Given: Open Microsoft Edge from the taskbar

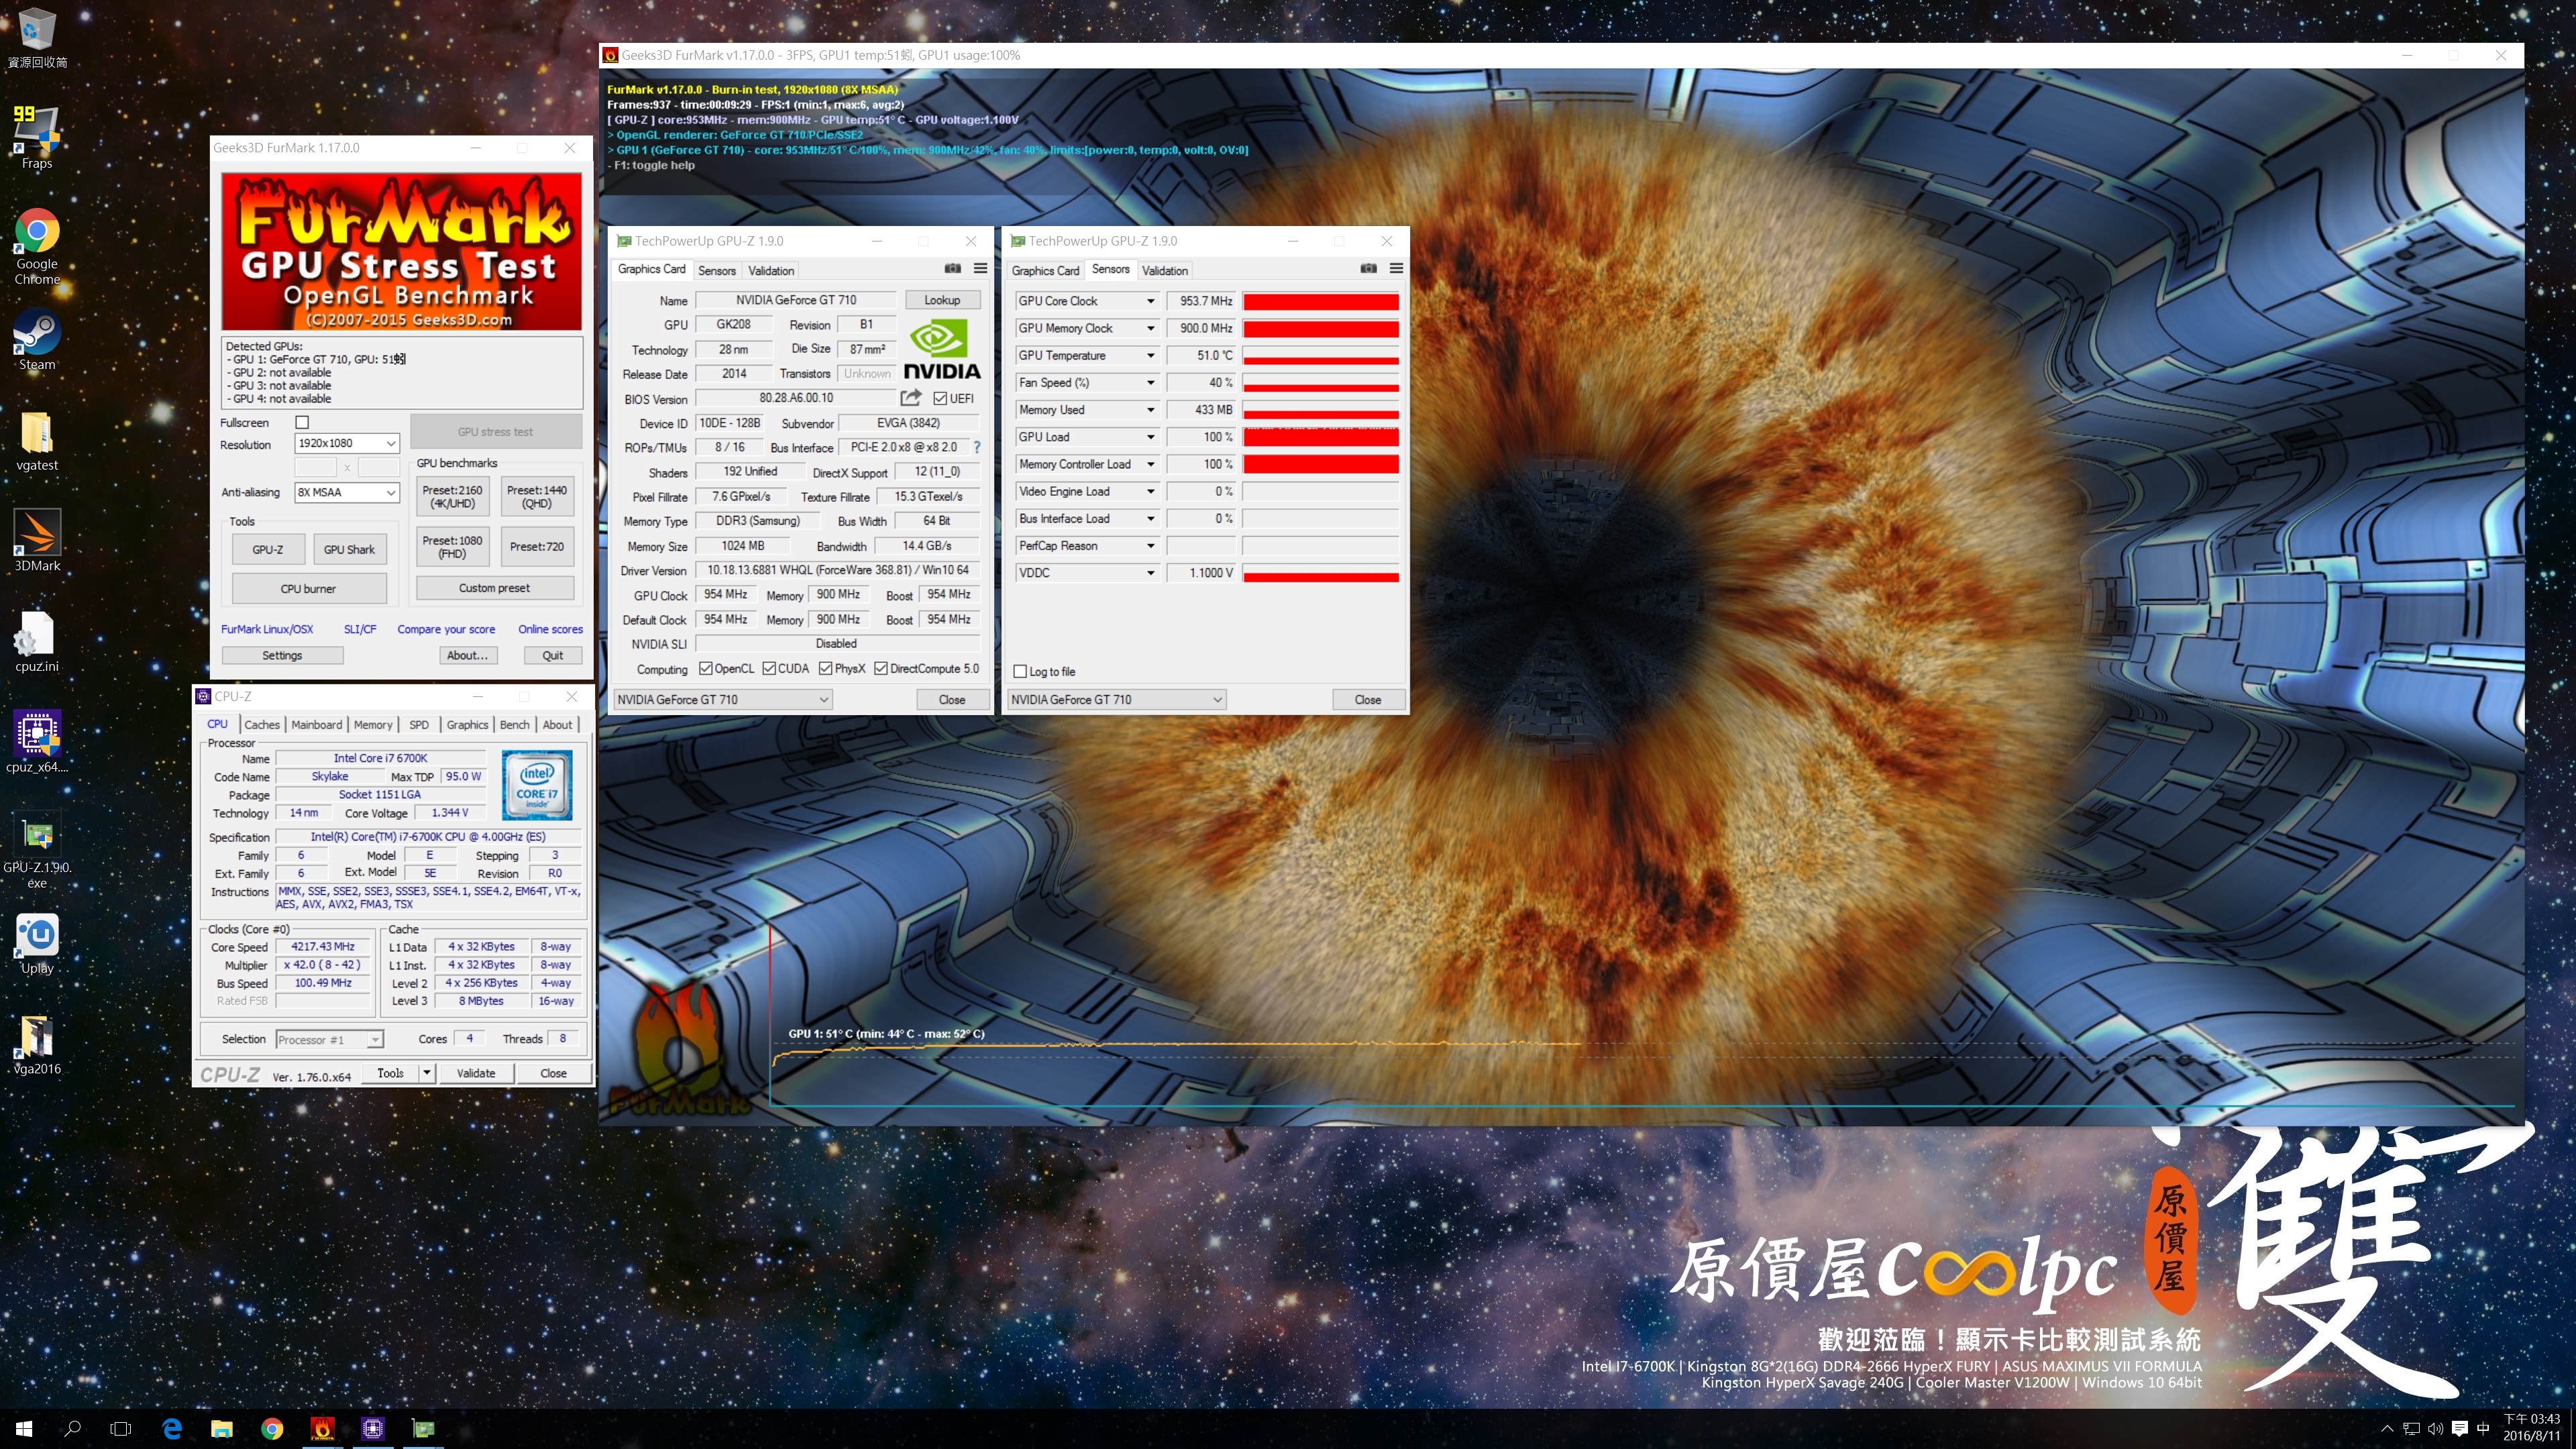Looking at the screenshot, I should click(x=172, y=1429).
